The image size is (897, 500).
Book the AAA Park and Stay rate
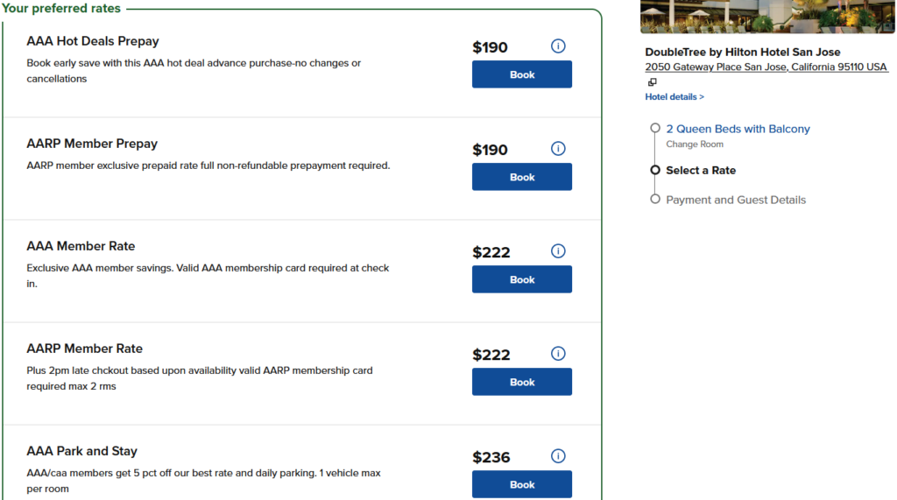tap(522, 484)
